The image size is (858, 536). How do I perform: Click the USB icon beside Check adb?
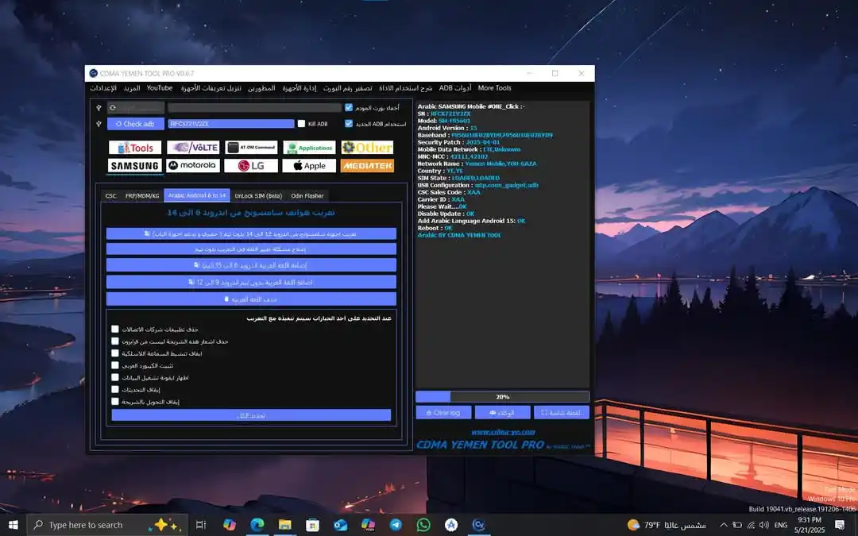[x=99, y=124]
